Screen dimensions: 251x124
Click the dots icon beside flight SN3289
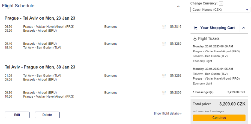(164, 44)
